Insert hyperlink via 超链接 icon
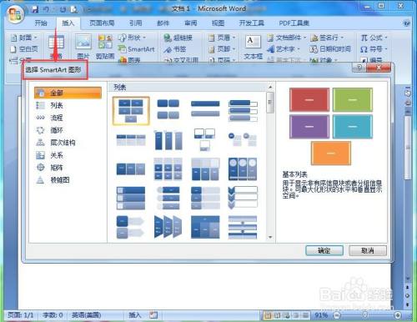This screenshot has width=417, height=322. [178, 38]
